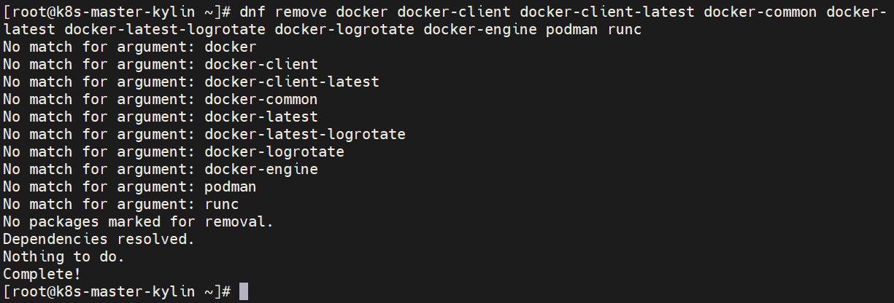Click 'podman' in the no-match output line

(231, 186)
